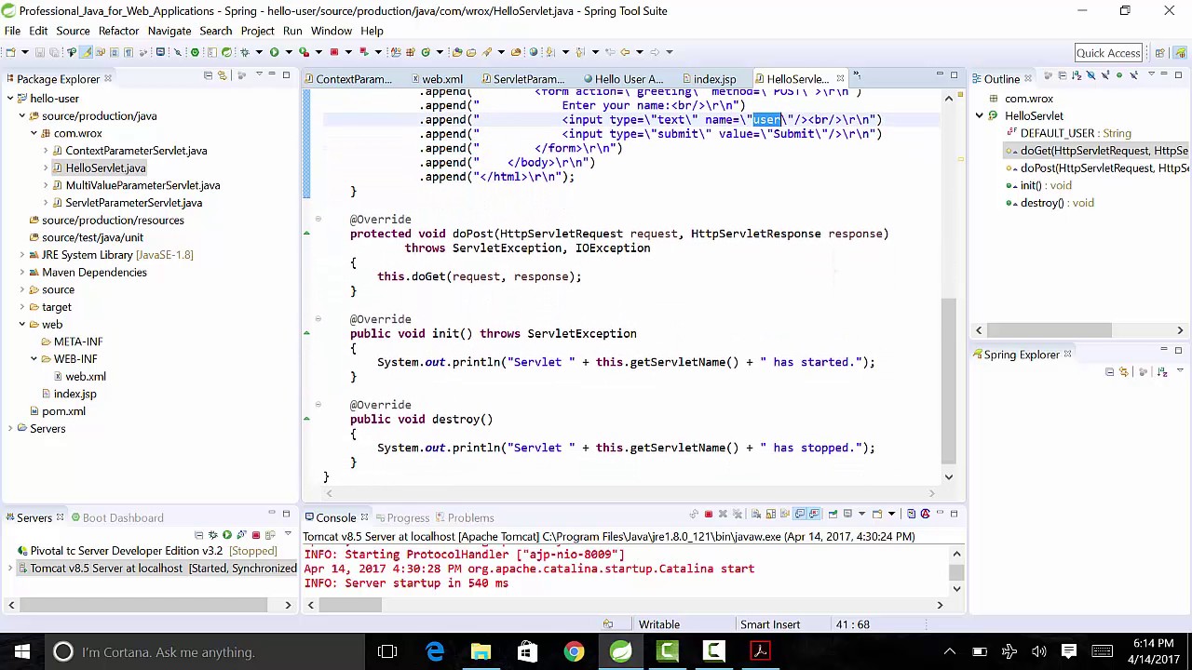
Task: Maximize the Console view
Action: 954,514
